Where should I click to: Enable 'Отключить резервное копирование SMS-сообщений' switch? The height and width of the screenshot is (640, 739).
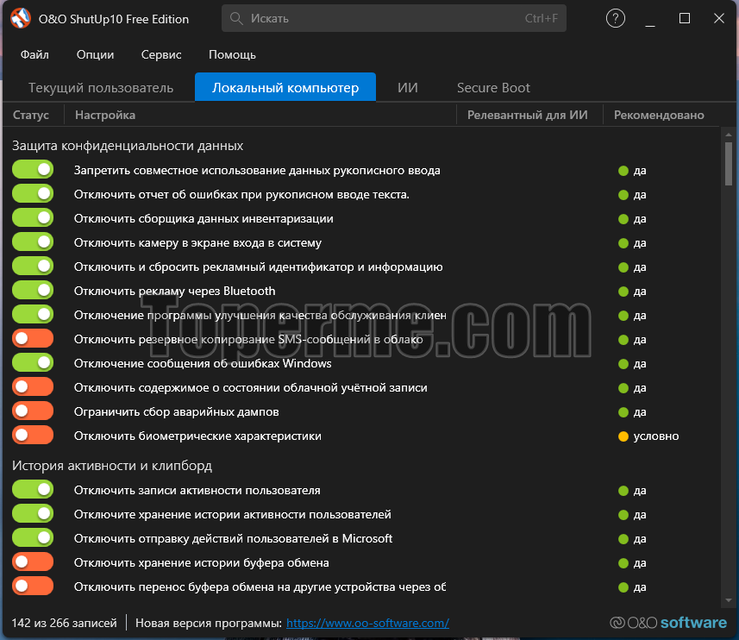tap(33, 338)
